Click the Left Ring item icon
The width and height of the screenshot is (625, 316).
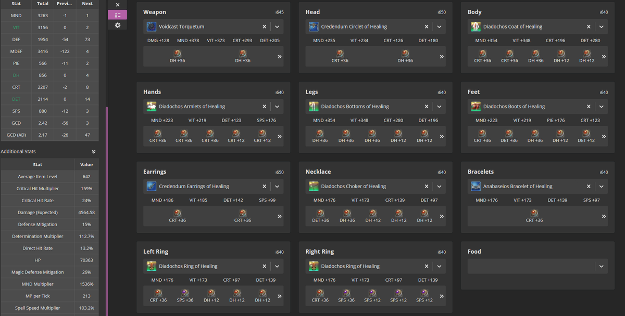(151, 266)
